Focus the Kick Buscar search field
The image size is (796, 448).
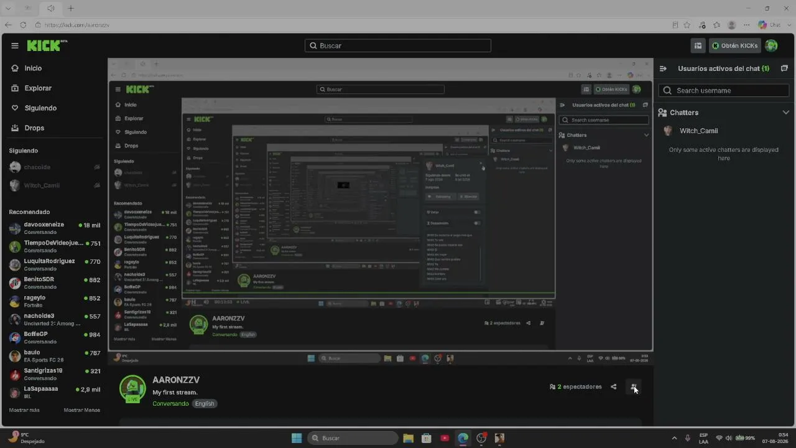point(398,45)
